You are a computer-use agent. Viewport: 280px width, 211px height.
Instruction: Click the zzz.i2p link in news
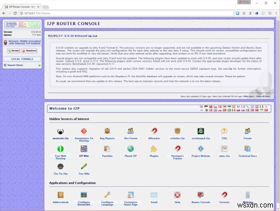pyautogui.click(x=228, y=69)
